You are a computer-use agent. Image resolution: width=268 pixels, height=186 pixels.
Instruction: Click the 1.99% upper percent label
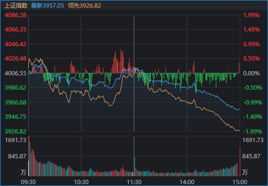[x=251, y=15]
